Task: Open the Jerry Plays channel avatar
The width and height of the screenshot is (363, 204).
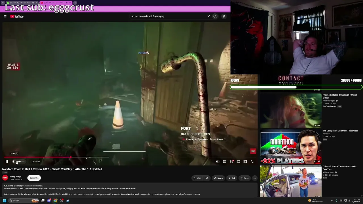Action: (5, 178)
